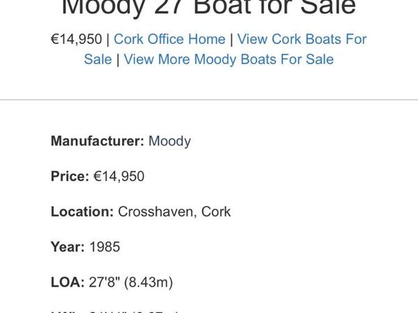The height and width of the screenshot is (313, 418).
Task: Click the Location label
Action: point(82,211)
